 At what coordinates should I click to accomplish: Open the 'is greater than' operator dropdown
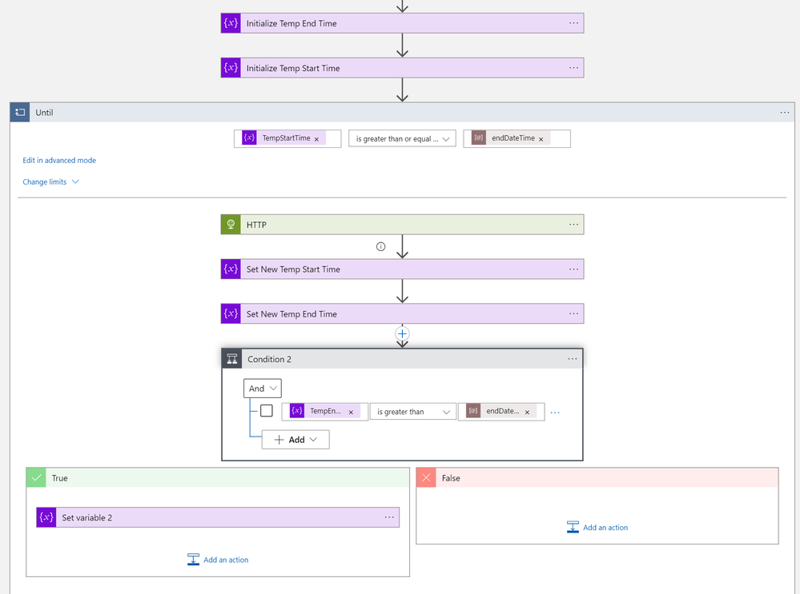(412, 412)
